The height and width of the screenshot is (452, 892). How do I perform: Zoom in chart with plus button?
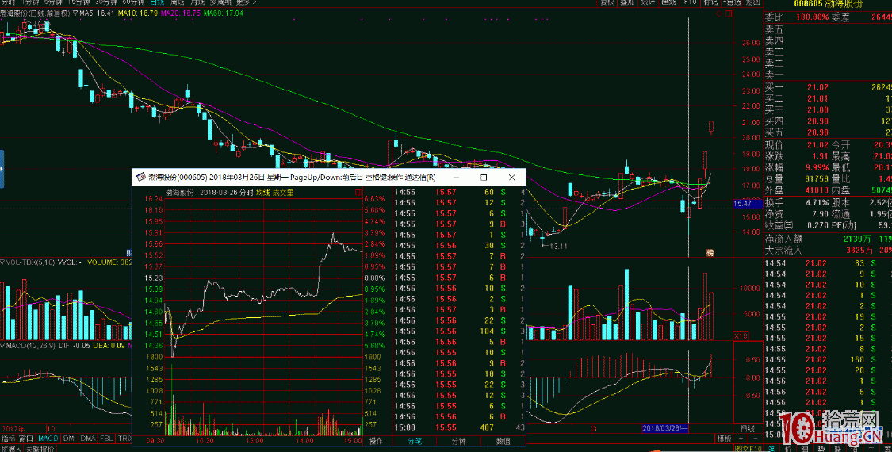click(x=741, y=439)
